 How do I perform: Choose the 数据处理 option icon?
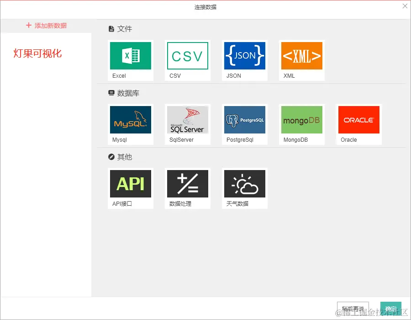pyautogui.click(x=188, y=184)
